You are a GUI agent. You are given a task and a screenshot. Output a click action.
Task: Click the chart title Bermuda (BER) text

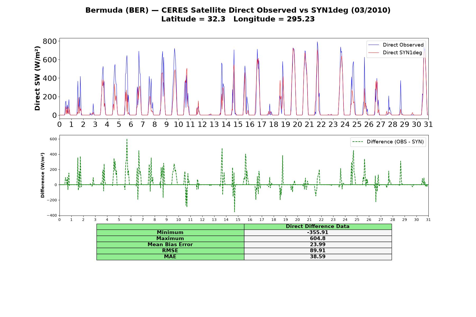tap(117, 10)
